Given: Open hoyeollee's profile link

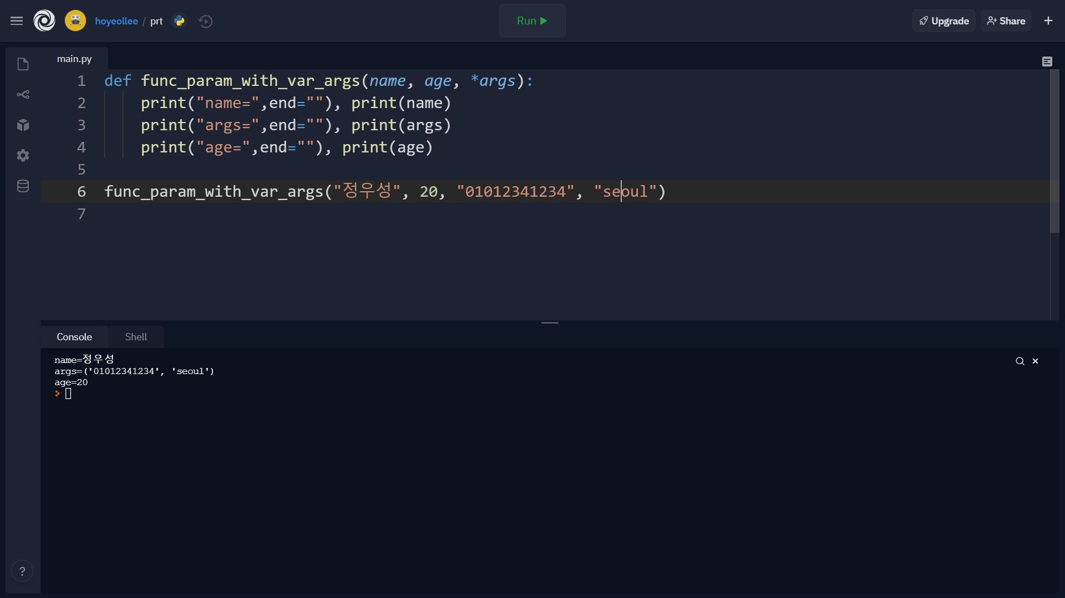Looking at the screenshot, I should click(116, 21).
